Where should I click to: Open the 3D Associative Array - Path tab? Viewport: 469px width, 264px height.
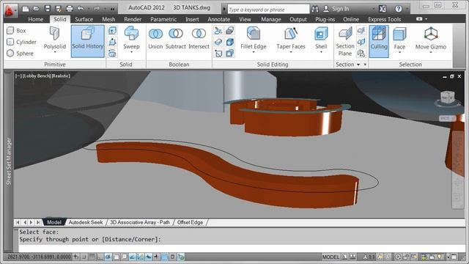[140, 222]
